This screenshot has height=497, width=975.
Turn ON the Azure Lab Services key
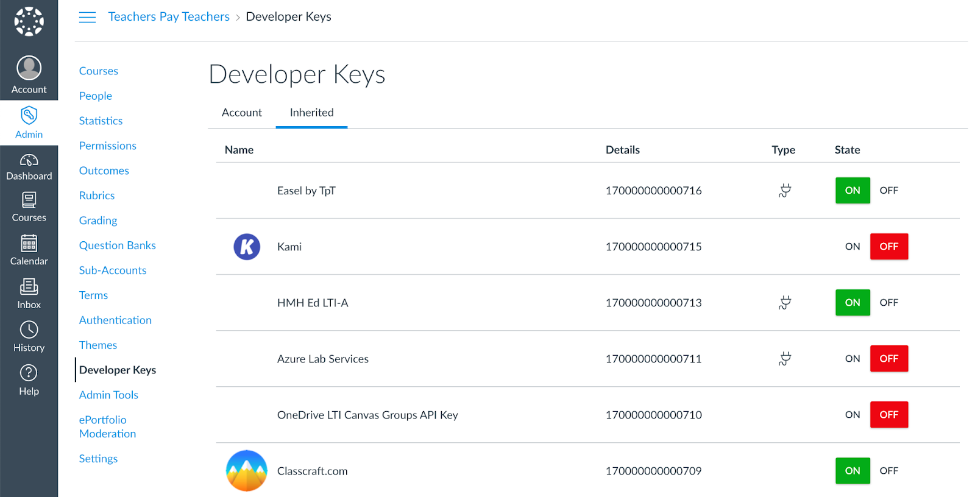(853, 359)
